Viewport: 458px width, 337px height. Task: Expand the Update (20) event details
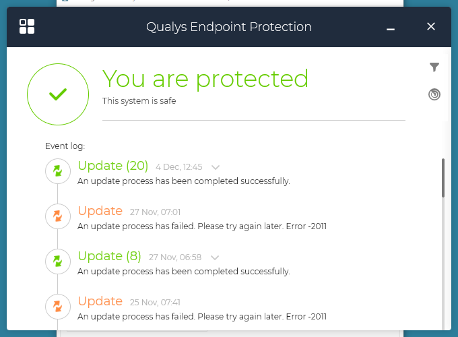[x=216, y=166]
